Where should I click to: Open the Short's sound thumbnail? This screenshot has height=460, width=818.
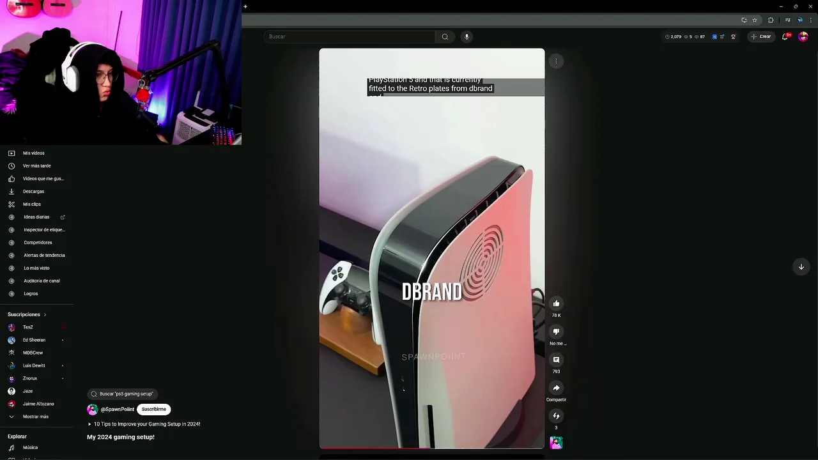pos(556,443)
